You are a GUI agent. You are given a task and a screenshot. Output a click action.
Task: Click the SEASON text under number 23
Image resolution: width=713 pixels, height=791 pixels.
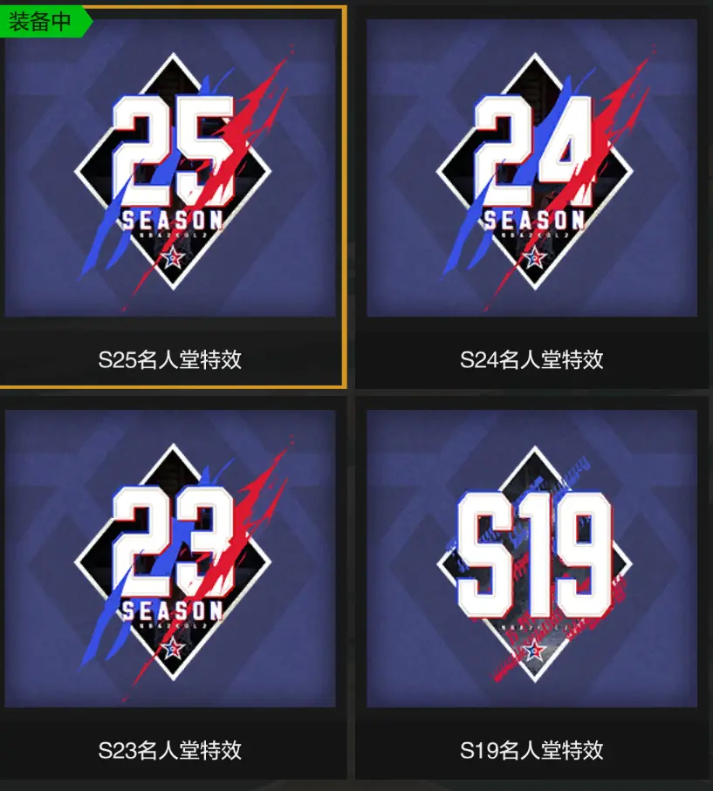point(173,610)
